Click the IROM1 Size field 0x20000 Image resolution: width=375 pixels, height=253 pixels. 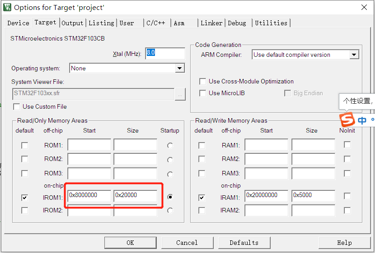pyautogui.click(x=136, y=196)
